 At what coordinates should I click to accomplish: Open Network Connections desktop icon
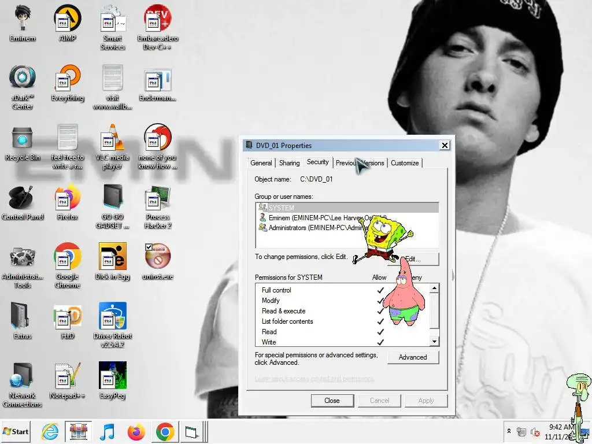tap(23, 384)
